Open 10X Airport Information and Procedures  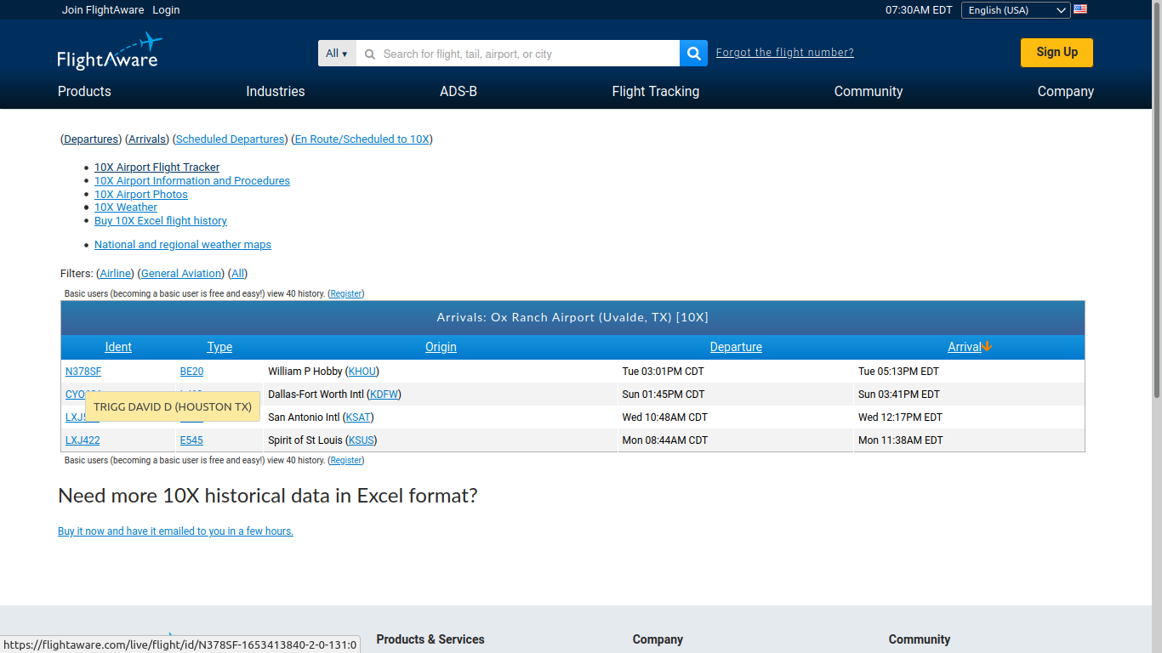click(192, 181)
